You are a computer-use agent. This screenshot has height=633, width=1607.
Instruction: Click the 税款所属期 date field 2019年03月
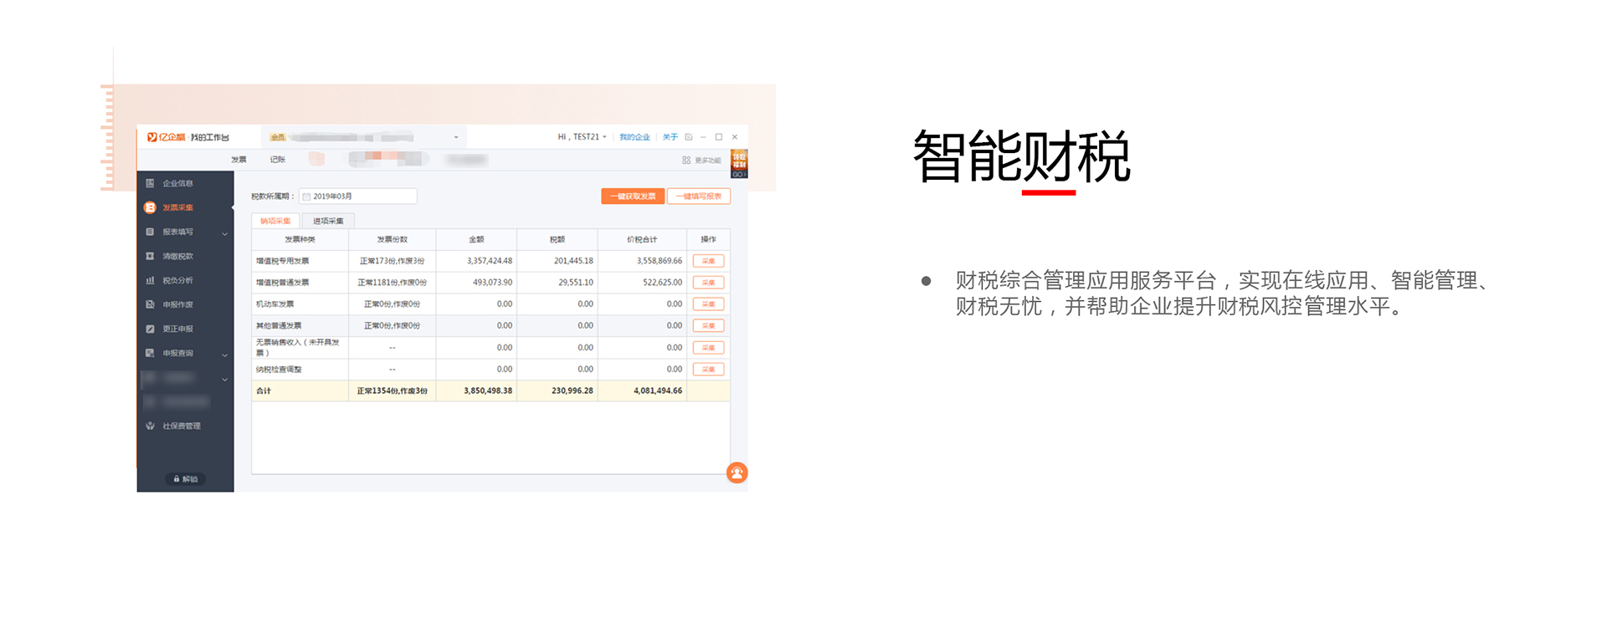pyautogui.click(x=358, y=197)
